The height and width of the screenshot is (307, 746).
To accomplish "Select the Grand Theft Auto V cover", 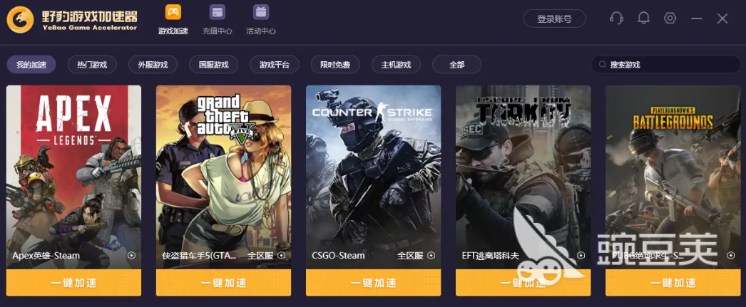I will point(224,177).
